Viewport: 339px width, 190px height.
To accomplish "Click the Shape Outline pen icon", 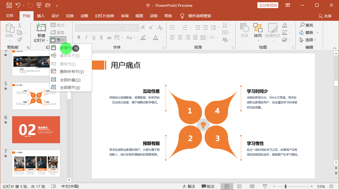I will [x=285, y=32].
